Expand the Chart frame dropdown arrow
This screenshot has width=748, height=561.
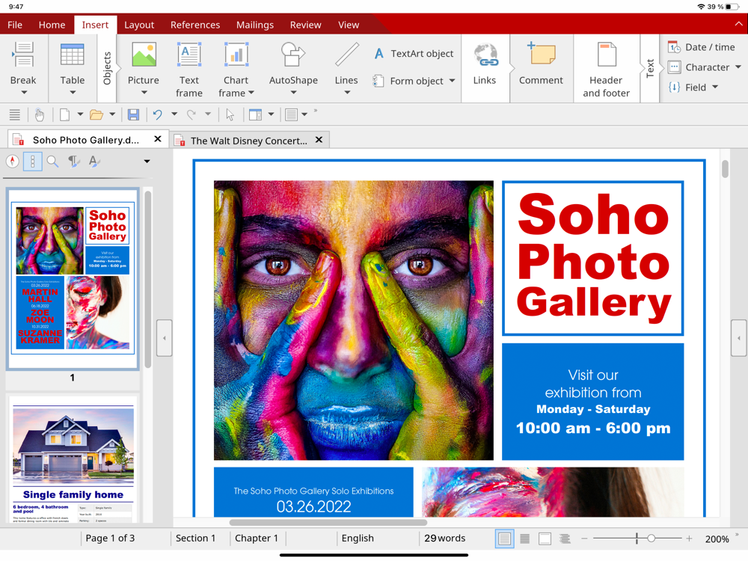point(251,93)
